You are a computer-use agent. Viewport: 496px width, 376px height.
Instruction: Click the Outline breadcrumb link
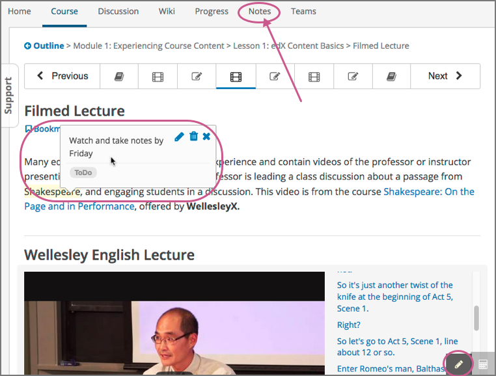(x=44, y=46)
